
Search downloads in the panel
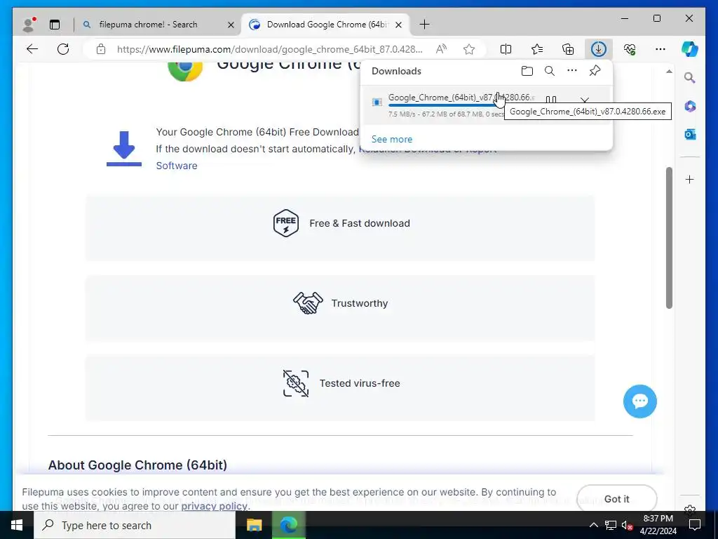tap(550, 71)
